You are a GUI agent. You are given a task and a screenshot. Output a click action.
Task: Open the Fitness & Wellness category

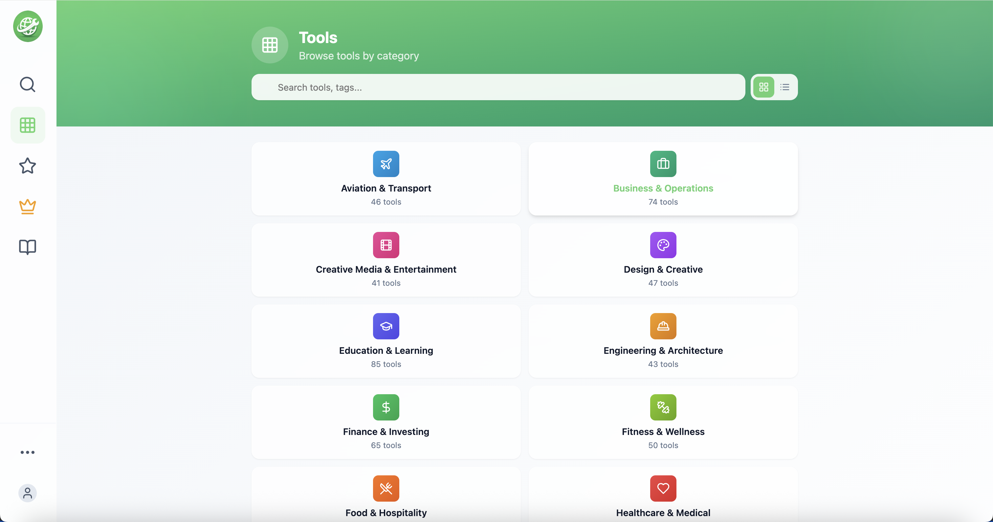click(x=663, y=422)
